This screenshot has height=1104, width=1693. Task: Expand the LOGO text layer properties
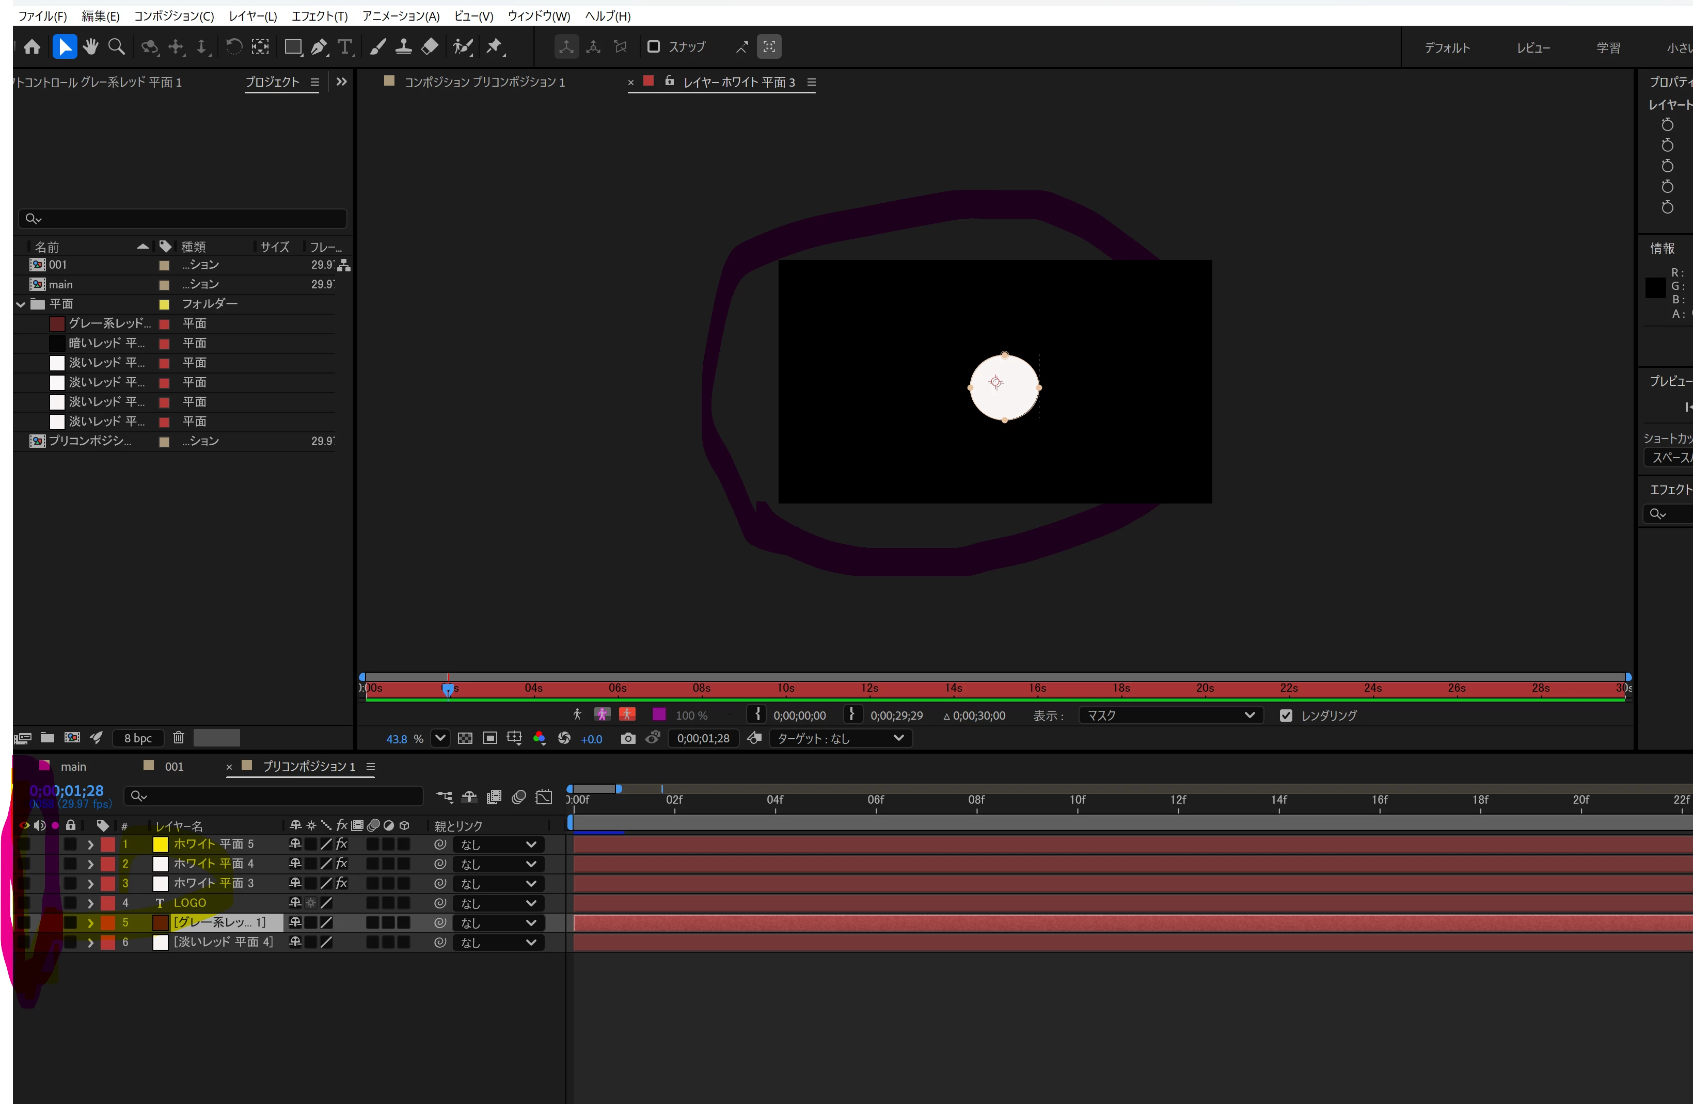90,903
